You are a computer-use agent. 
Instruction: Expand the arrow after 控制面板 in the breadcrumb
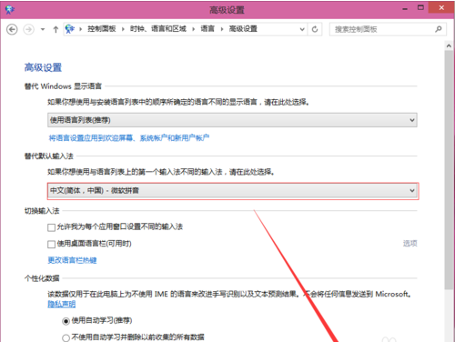pyautogui.click(x=123, y=29)
